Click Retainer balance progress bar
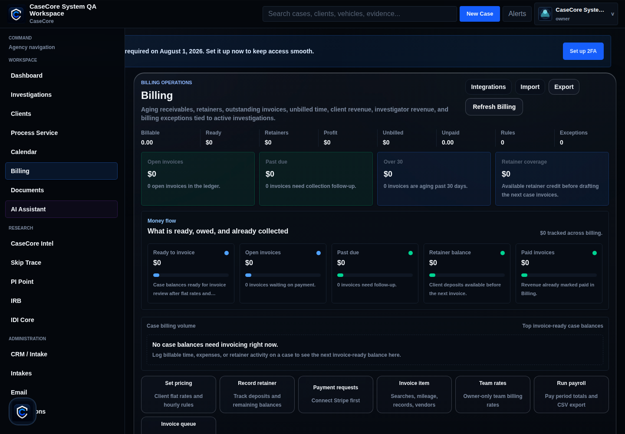The height and width of the screenshot is (434, 625). (467, 275)
